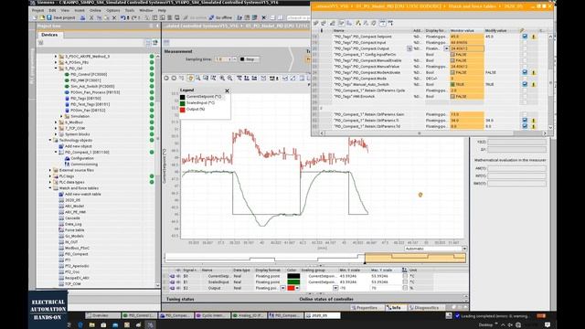585x329 pixels.
Task: Click the warning icon in Manual_Auto_Switch row
Action: click(x=534, y=84)
